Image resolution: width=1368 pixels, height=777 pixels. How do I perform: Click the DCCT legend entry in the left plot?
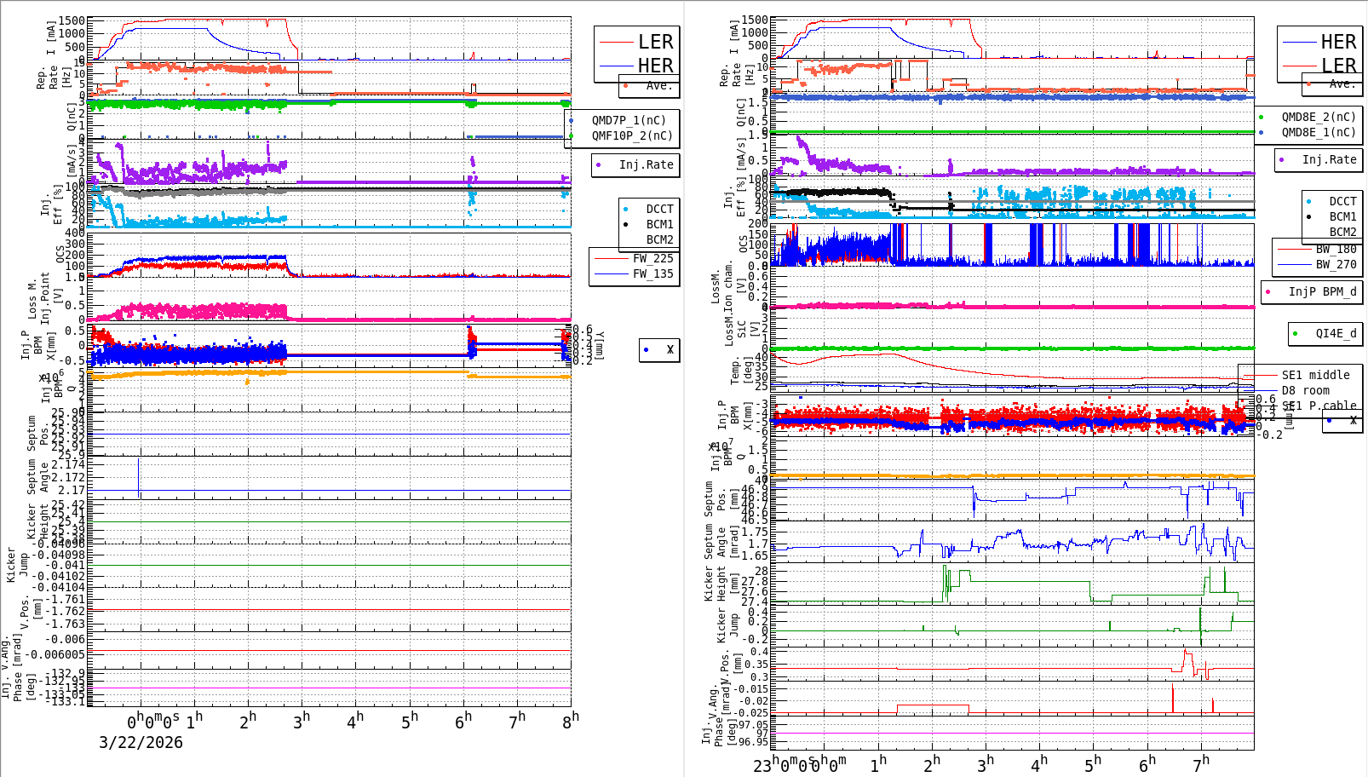point(659,209)
